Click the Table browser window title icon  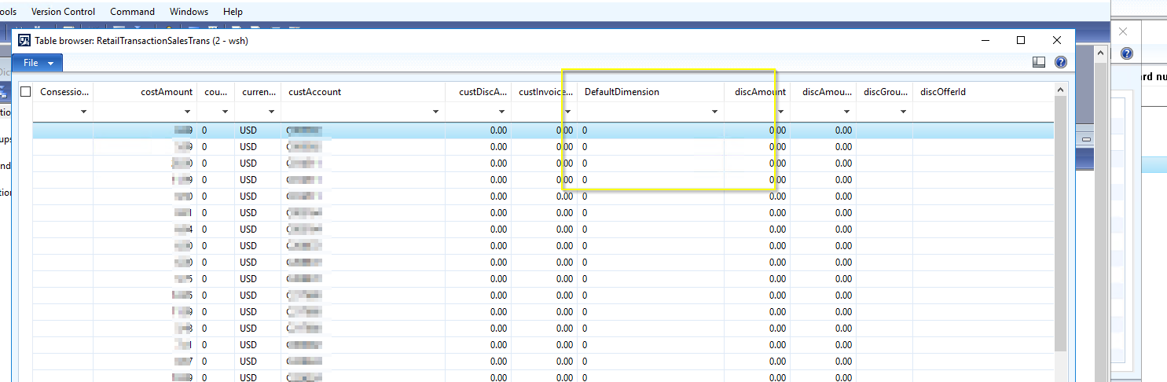24,41
